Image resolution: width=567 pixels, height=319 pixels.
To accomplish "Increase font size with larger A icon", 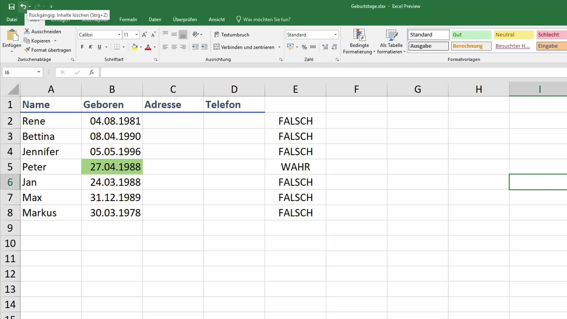I will pos(144,35).
